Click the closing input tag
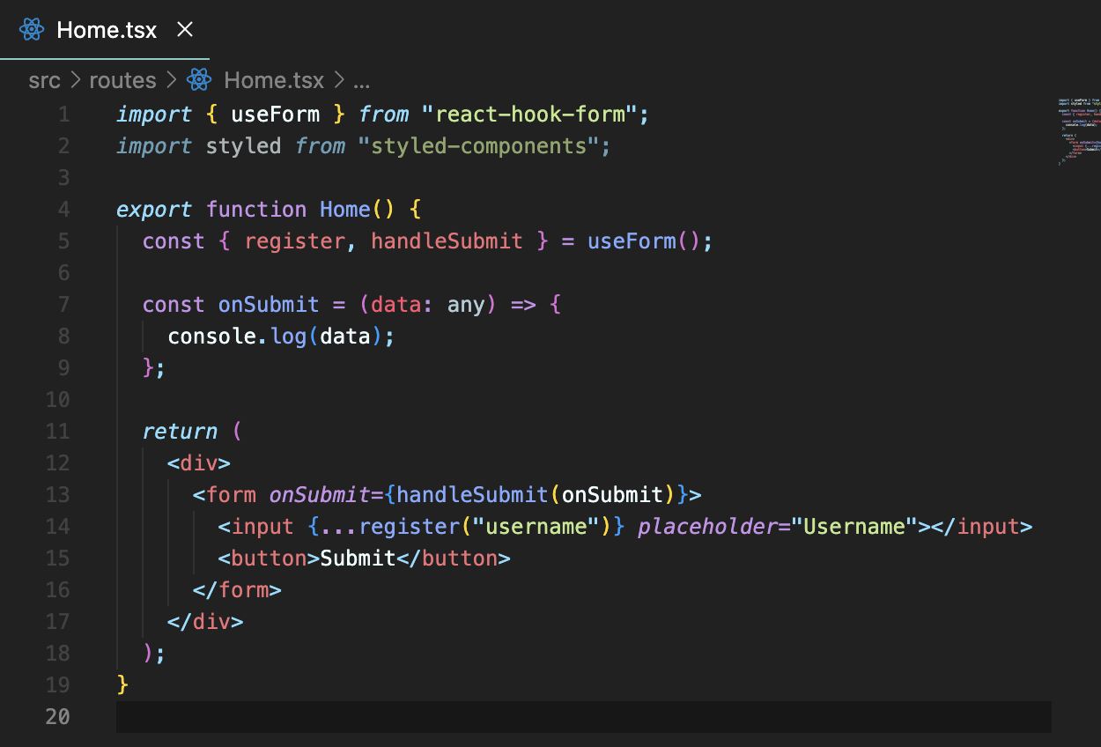Viewport: 1101px width, 747px height. [982, 527]
